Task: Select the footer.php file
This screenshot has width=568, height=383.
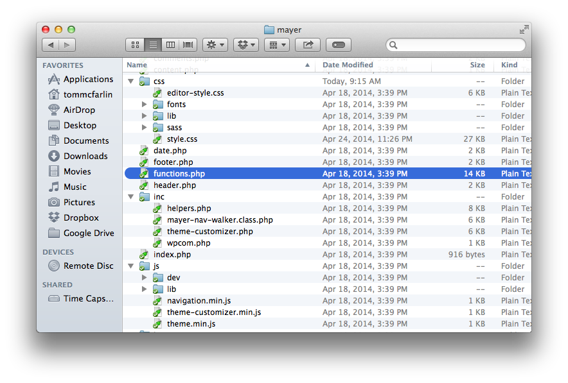Action: click(327, 162)
